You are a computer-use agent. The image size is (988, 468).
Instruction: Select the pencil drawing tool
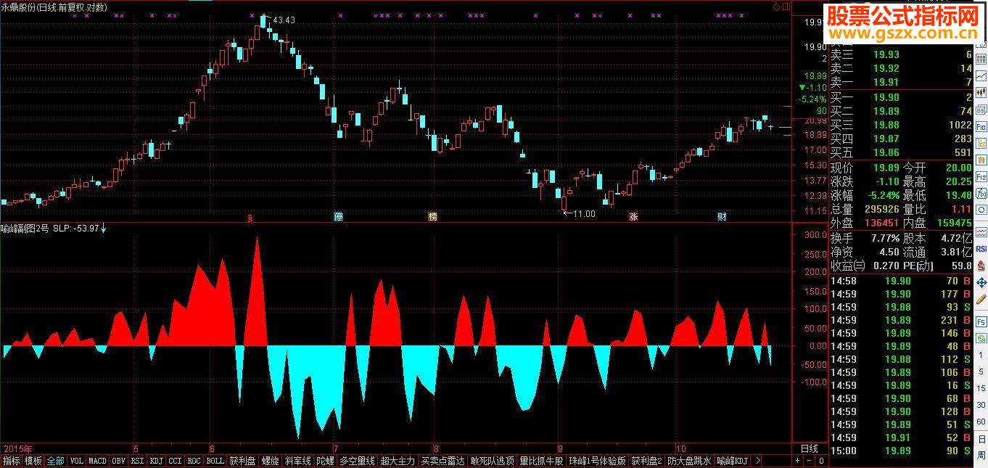(981, 298)
